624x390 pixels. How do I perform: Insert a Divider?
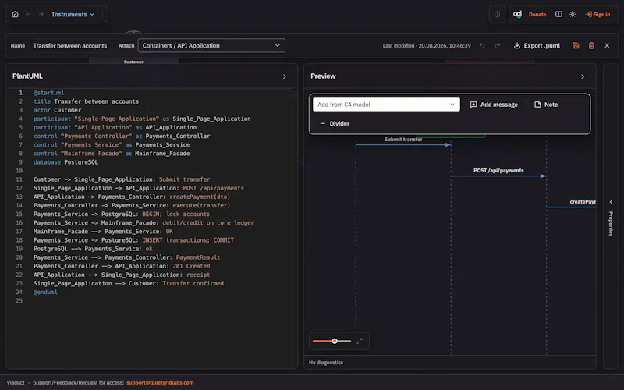[x=335, y=124]
